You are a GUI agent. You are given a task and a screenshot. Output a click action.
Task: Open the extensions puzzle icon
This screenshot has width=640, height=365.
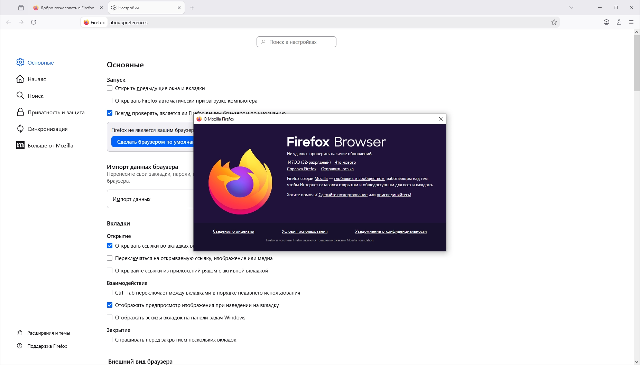[x=619, y=22]
